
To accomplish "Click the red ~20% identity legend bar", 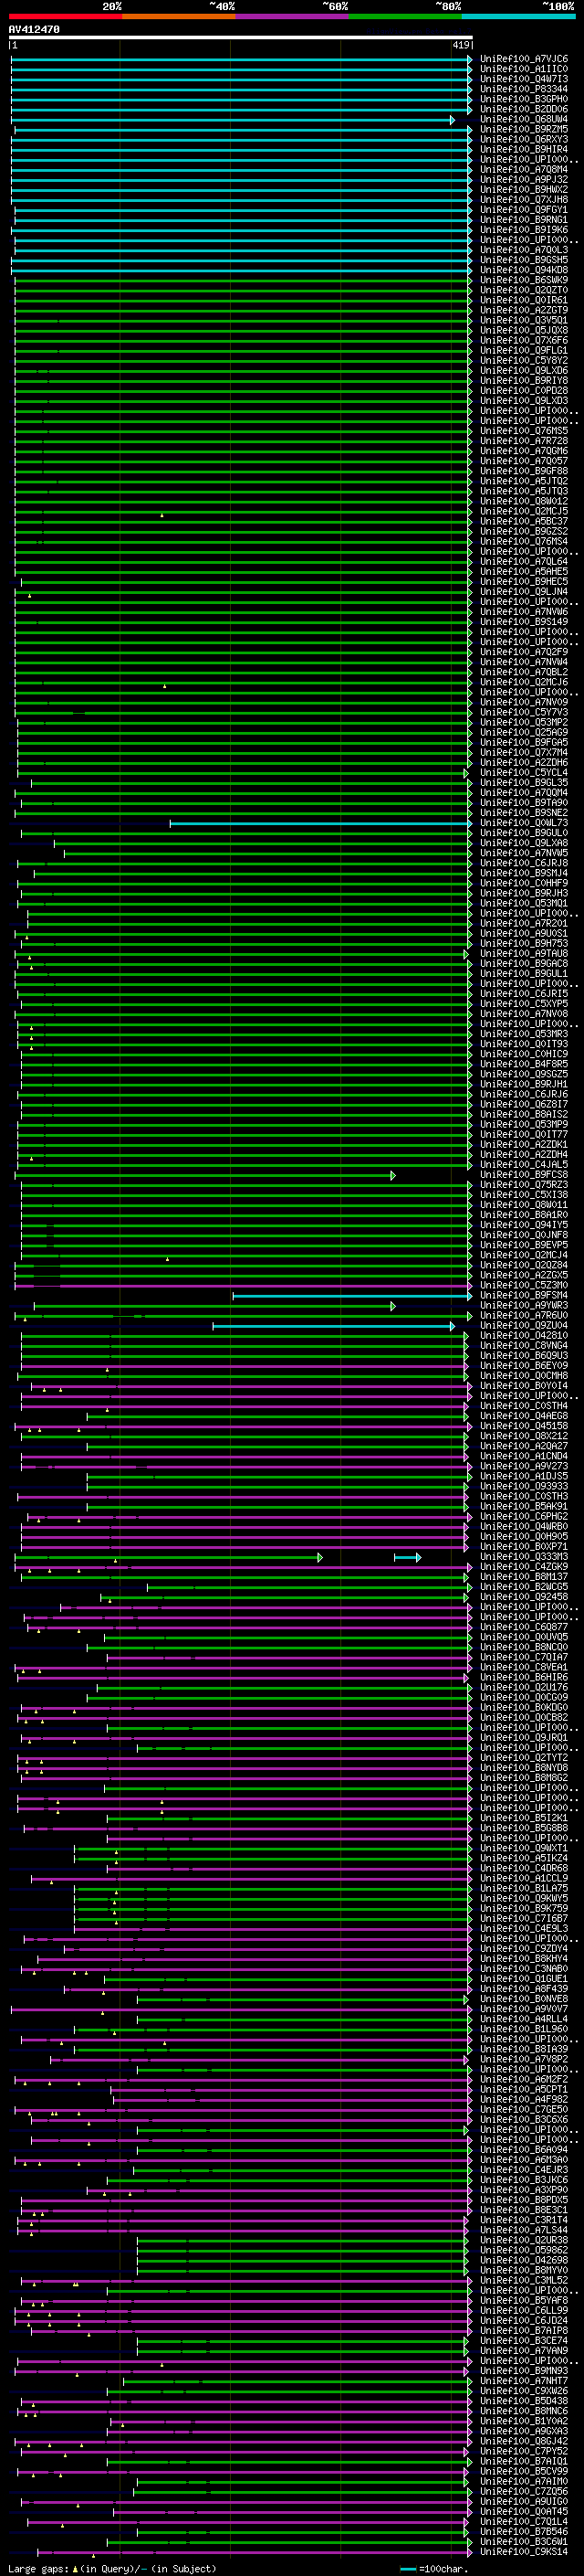I will pos(65,16).
